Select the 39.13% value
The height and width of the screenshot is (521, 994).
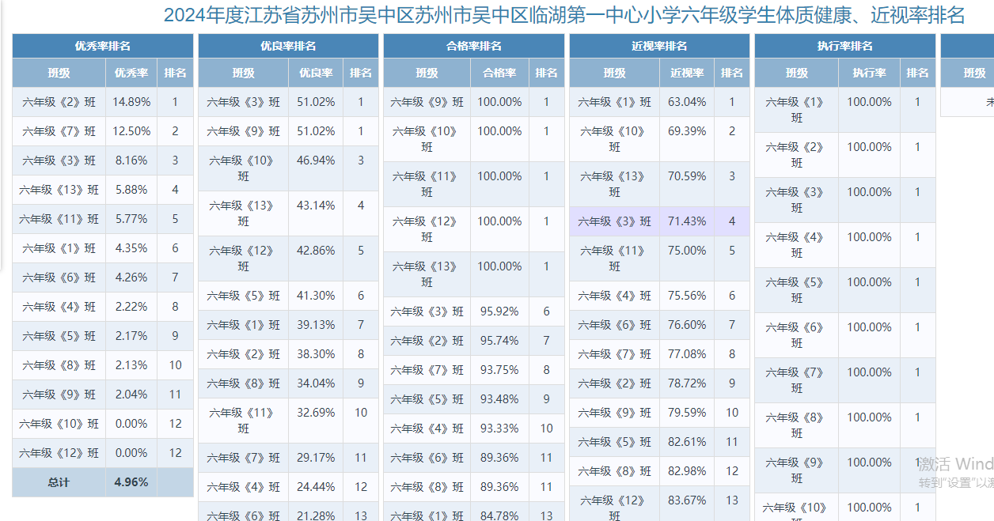[316, 325]
